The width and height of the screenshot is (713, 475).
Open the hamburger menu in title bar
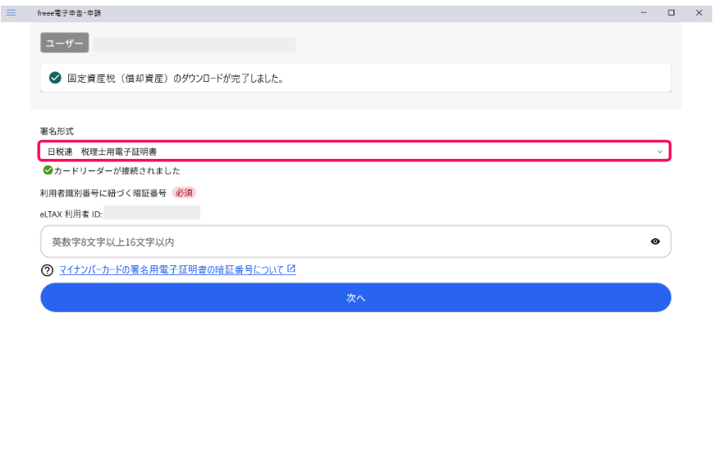point(11,13)
